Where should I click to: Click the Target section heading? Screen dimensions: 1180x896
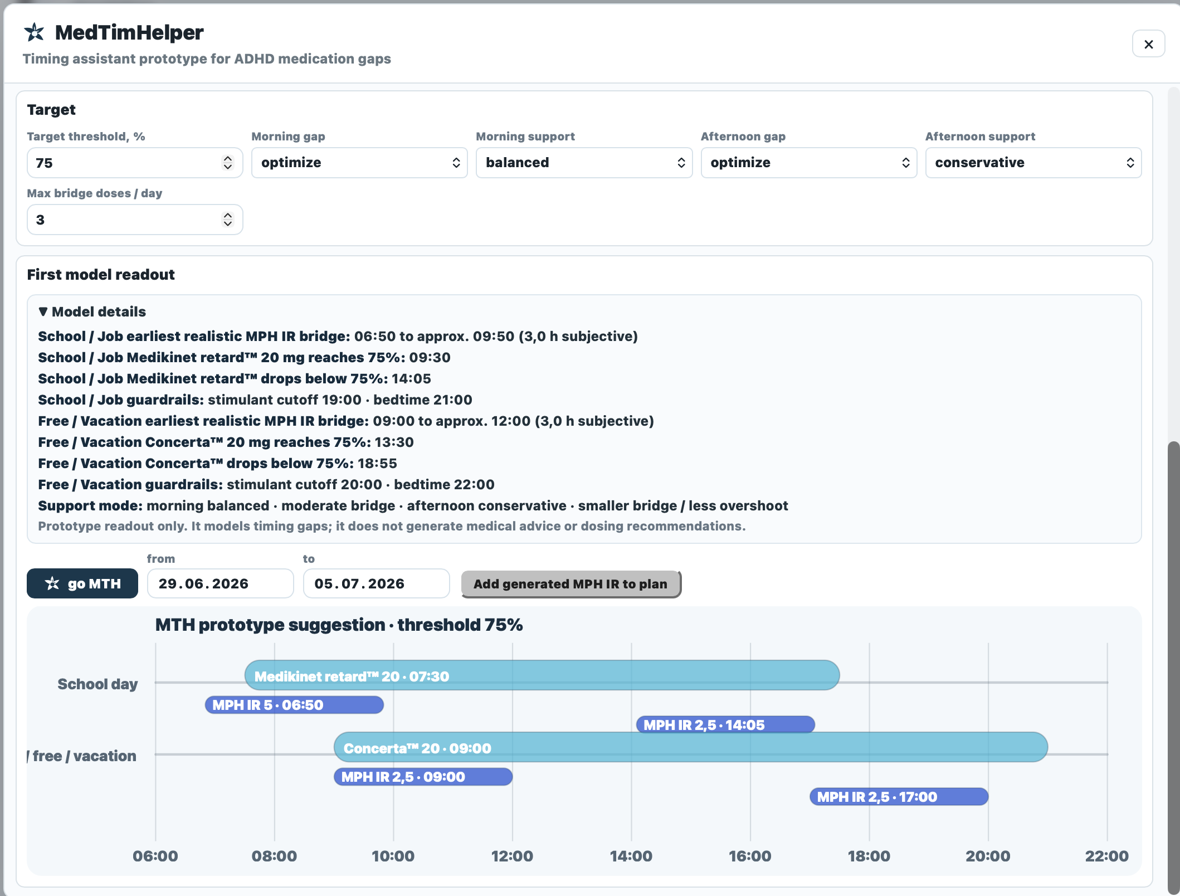pyautogui.click(x=51, y=110)
